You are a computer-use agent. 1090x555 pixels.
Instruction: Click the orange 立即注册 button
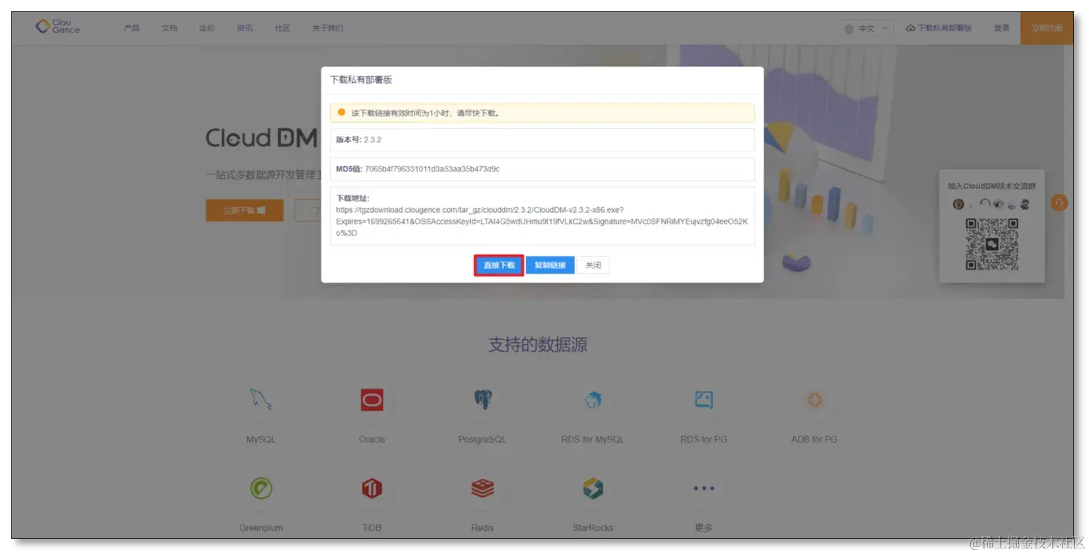[1046, 28]
